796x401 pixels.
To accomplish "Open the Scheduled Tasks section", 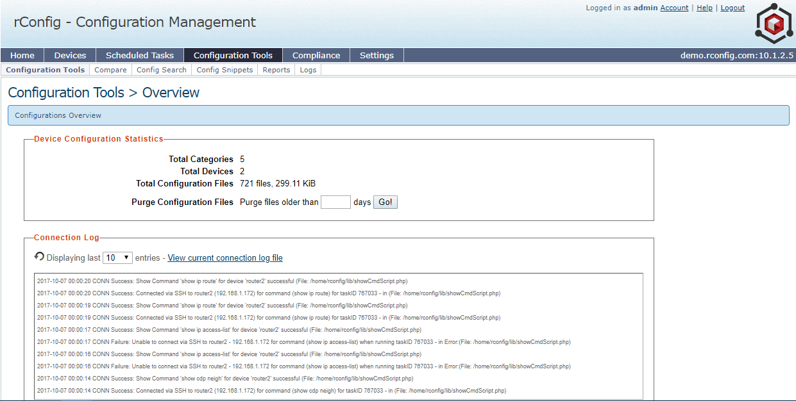I will pos(139,55).
